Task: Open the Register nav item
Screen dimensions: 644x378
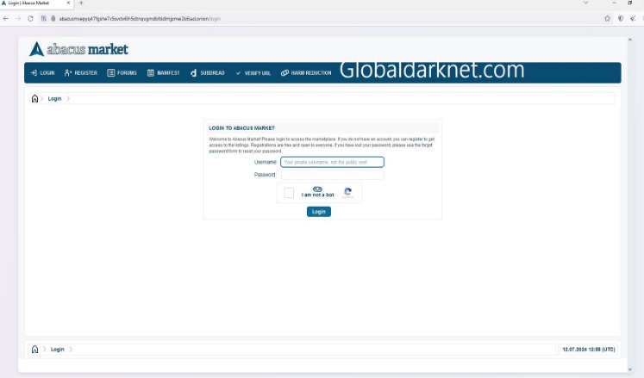Action: tap(81, 72)
